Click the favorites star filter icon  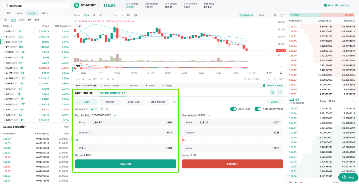(x=6, y=20)
